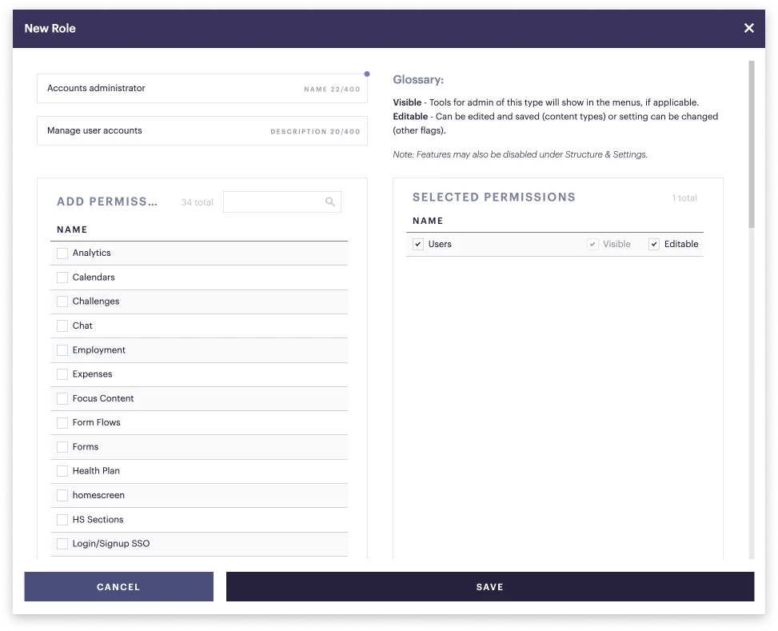Check the Forms checkbox
The width and height of the screenshot is (778, 631).
point(62,447)
